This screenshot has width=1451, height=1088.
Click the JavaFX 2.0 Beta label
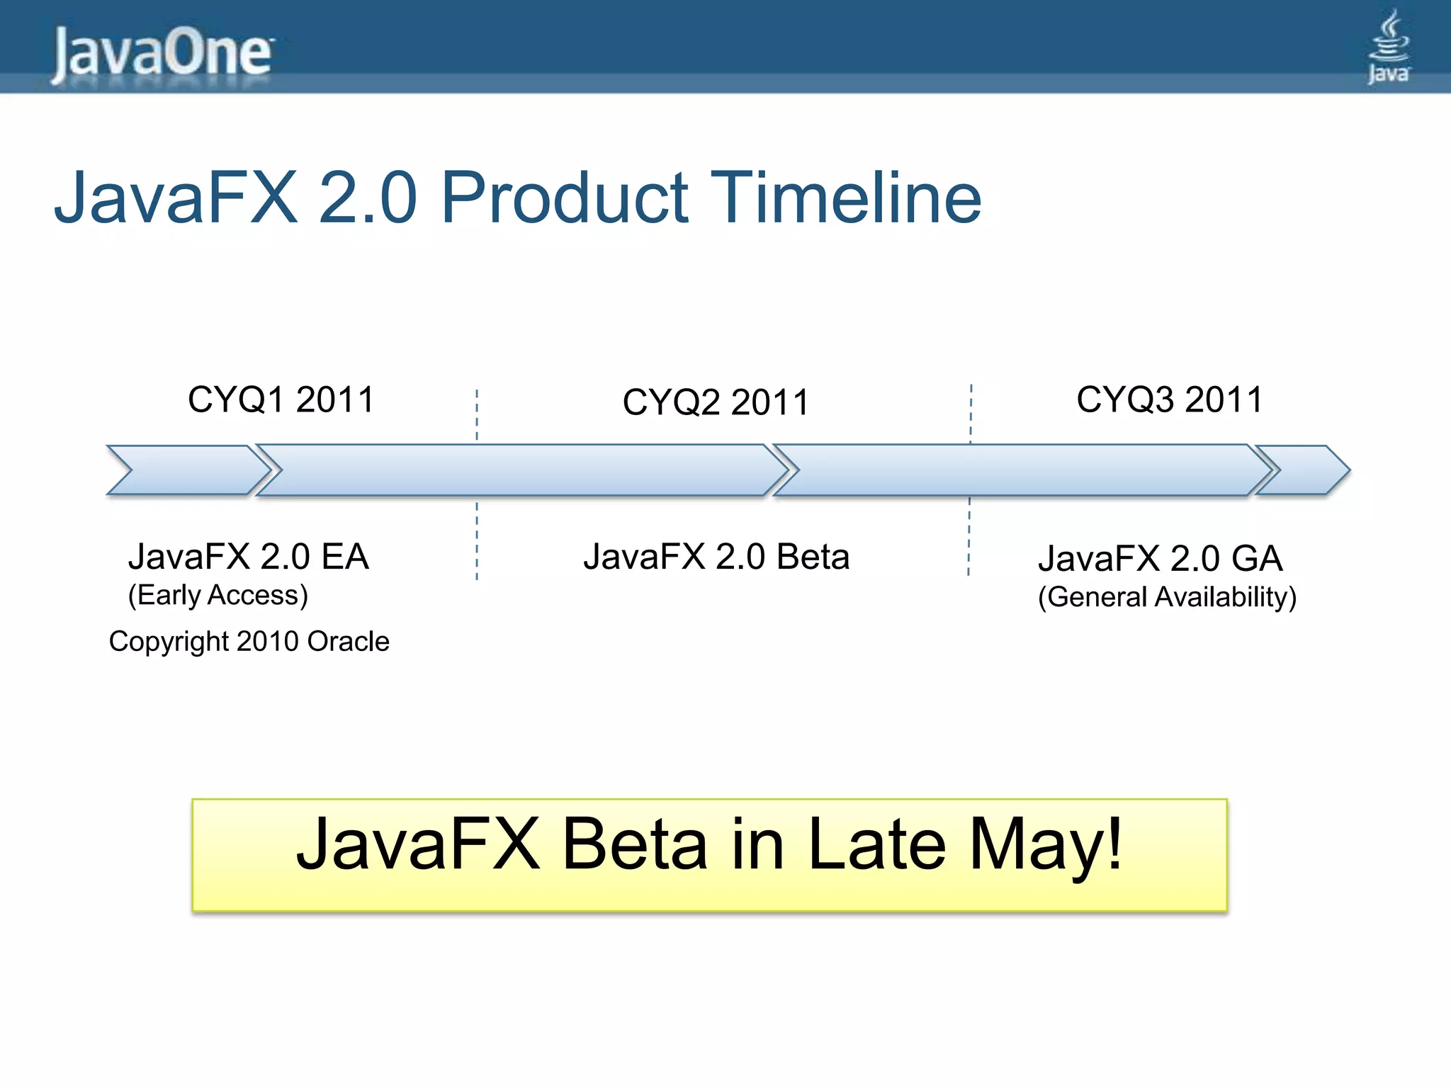point(716,557)
